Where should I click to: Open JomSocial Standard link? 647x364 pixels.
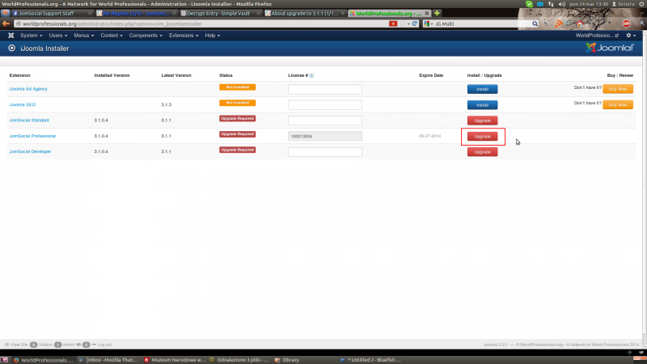[x=29, y=120]
